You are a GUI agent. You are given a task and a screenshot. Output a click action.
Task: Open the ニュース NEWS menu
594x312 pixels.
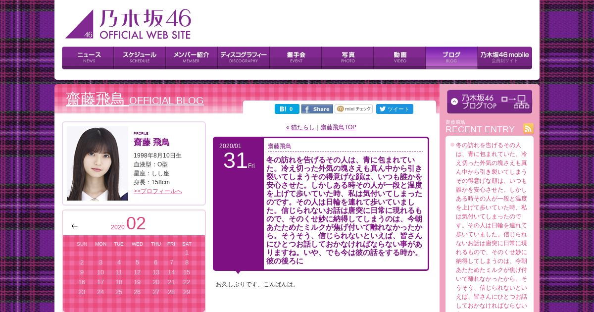[x=88, y=57]
